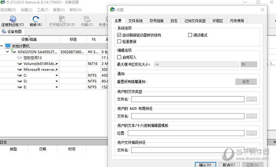The image size is (276, 167).
Task: Browse for user's RAID layout presets file
Action: 251,116
